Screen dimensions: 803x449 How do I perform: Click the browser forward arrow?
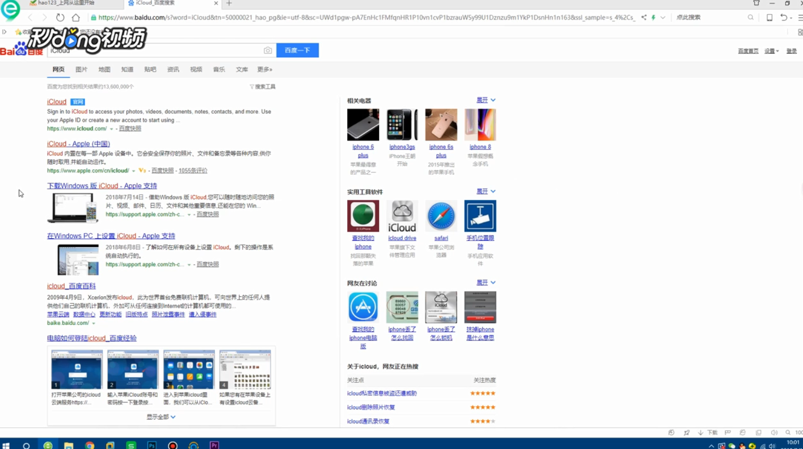pyautogui.click(x=44, y=18)
